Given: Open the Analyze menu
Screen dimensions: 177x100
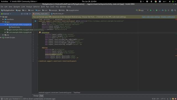Looking at the screenshot, I should pos(29,7).
